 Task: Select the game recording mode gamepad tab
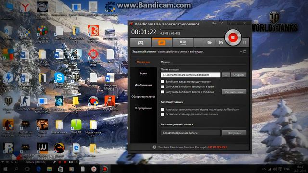[x=141, y=43]
